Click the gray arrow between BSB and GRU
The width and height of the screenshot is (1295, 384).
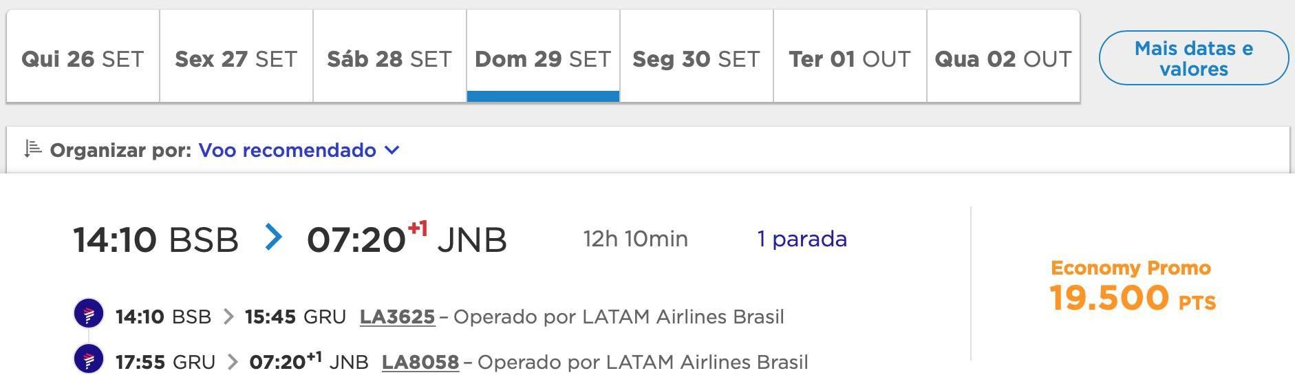228,317
